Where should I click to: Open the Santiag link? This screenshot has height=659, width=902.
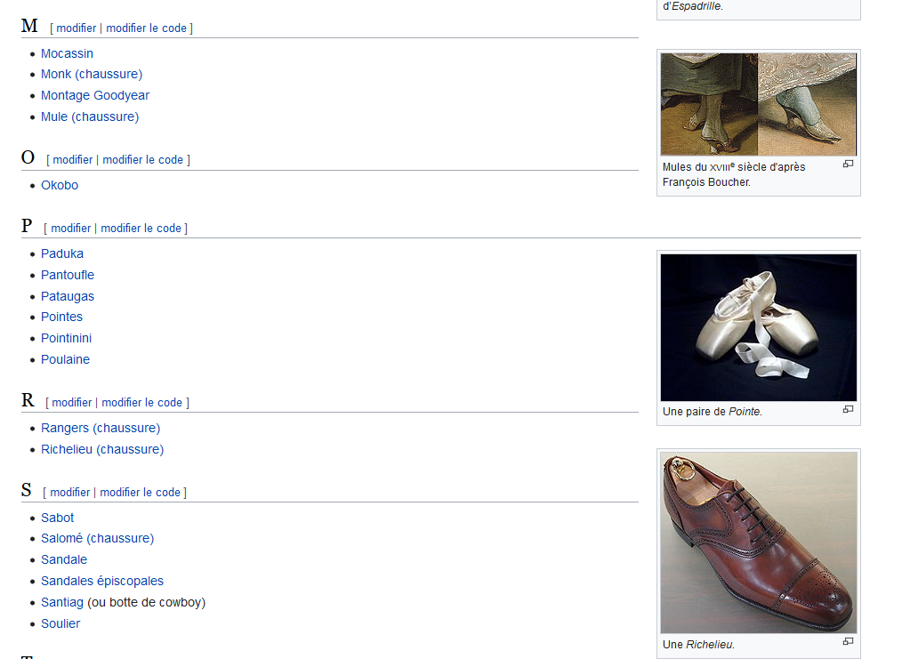click(62, 602)
